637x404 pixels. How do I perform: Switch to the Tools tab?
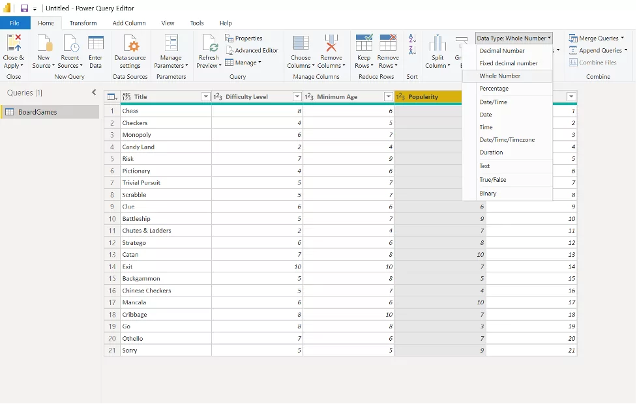click(x=197, y=23)
